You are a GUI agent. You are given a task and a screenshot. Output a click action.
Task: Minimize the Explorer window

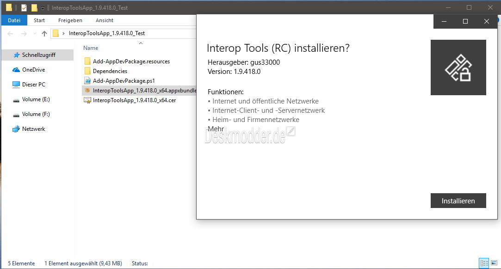click(x=448, y=7)
